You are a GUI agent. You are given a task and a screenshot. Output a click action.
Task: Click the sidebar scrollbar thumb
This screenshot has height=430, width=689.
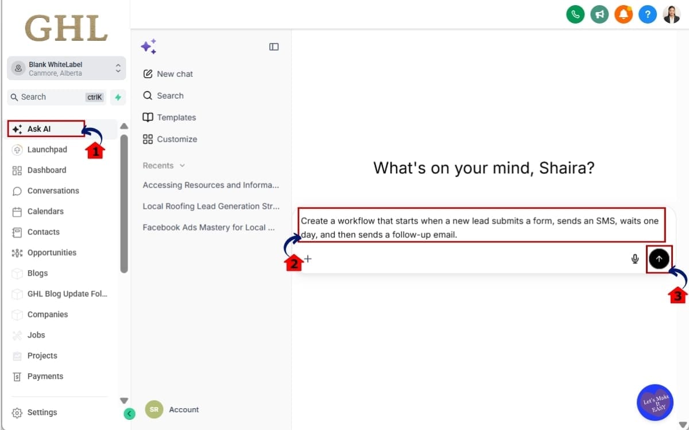click(x=124, y=203)
